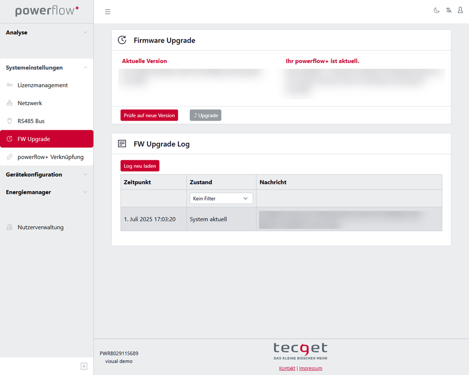
Task: Open Nutzerverwaltung page
Action: click(x=47, y=227)
